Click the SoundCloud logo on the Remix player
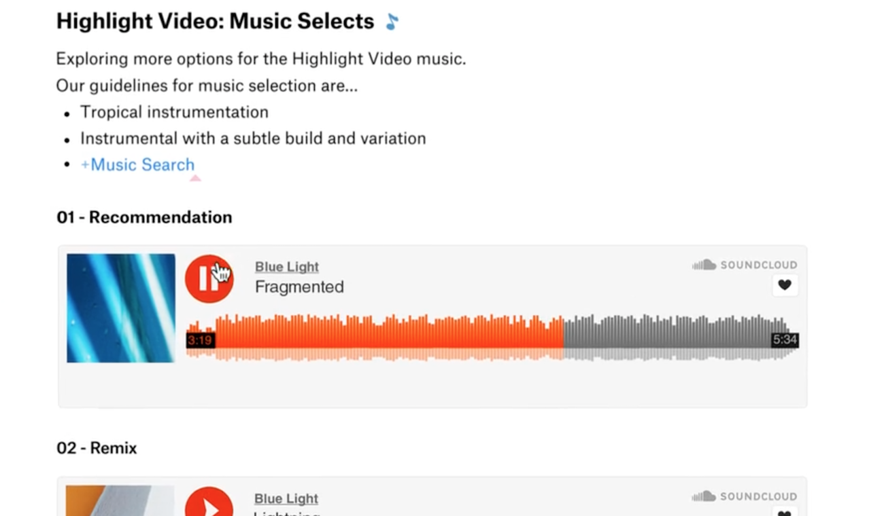884x516 pixels. coord(745,496)
